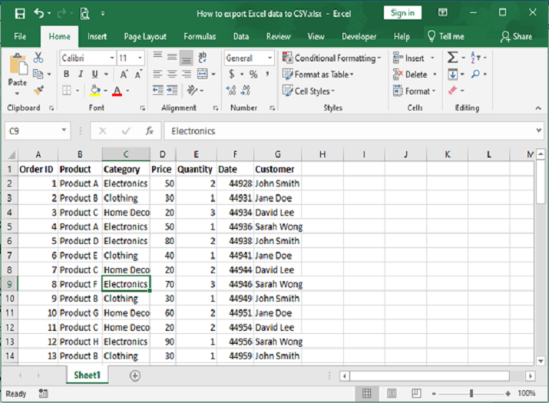Image resolution: width=549 pixels, height=403 pixels.
Task: Switch to the Page Layout tab
Action: tap(145, 36)
